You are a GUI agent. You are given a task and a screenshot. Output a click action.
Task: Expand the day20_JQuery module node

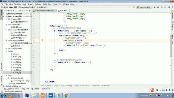[x=4, y=14]
